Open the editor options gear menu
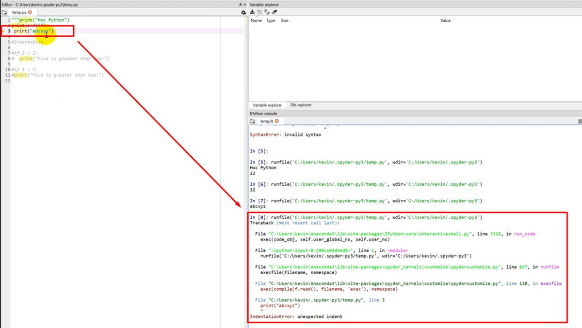 tap(243, 12)
